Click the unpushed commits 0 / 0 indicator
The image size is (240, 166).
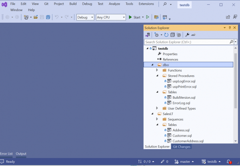coord(146,162)
